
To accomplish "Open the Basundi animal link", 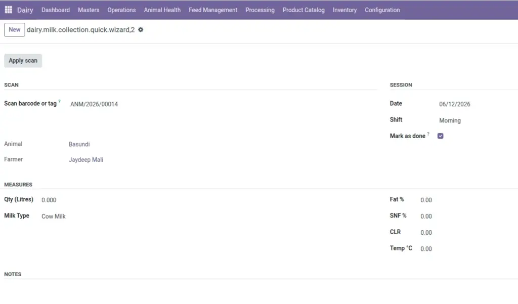I will [79, 144].
